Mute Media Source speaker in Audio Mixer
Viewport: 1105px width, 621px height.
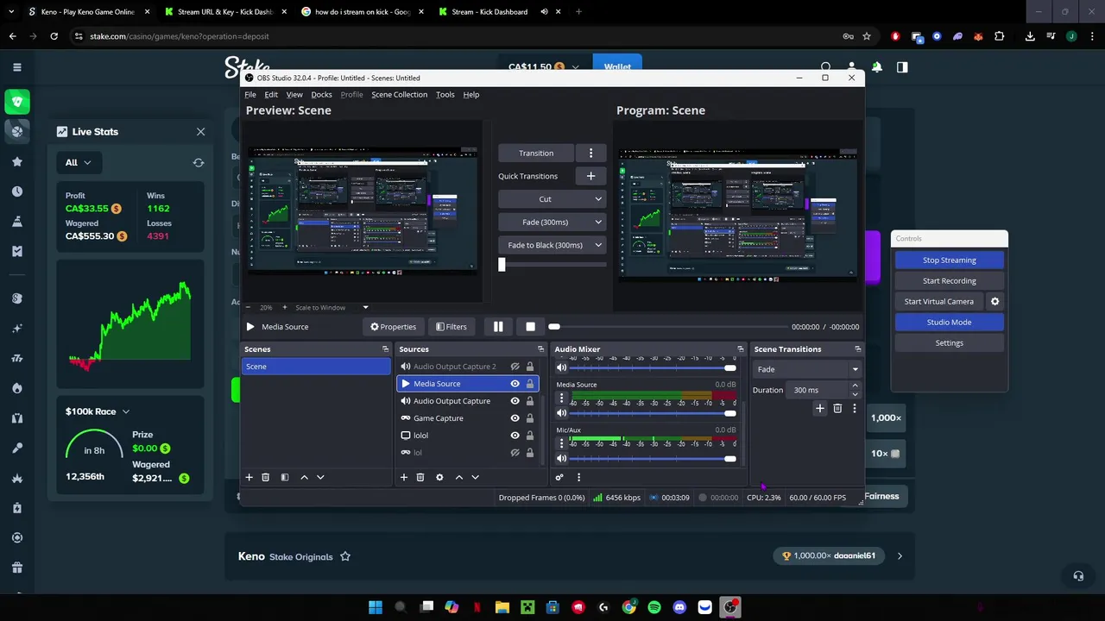click(x=562, y=413)
